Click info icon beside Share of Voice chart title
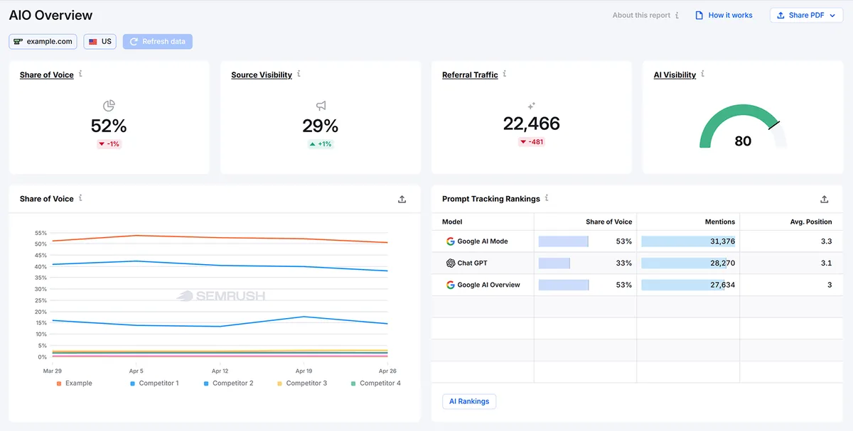 (x=80, y=198)
